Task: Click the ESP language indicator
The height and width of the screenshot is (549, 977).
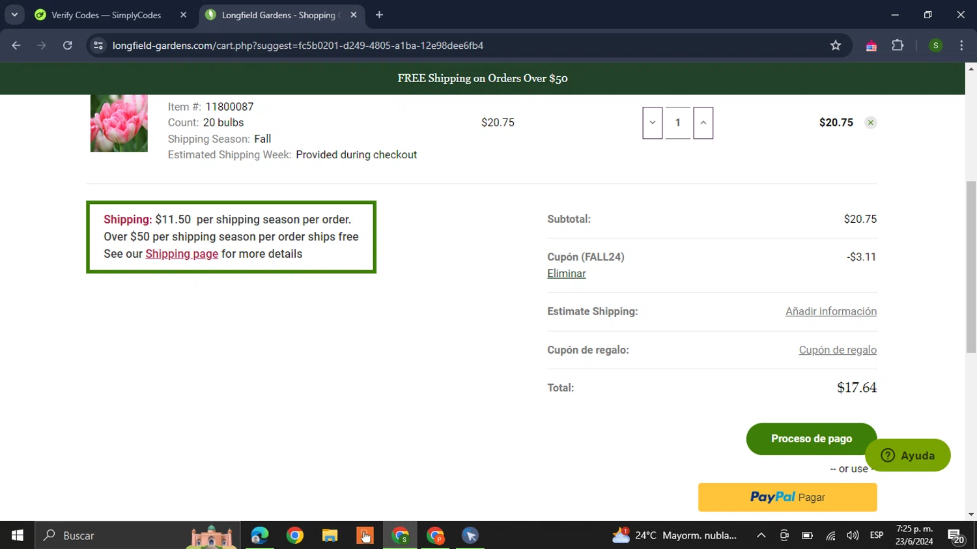Action: click(x=877, y=535)
